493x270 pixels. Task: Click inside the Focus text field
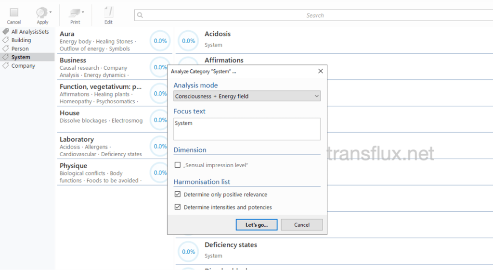point(246,129)
